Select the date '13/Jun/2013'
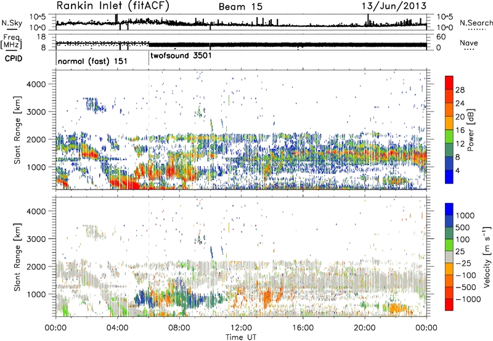This screenshot has height=341, width=493. coord(394,6)
